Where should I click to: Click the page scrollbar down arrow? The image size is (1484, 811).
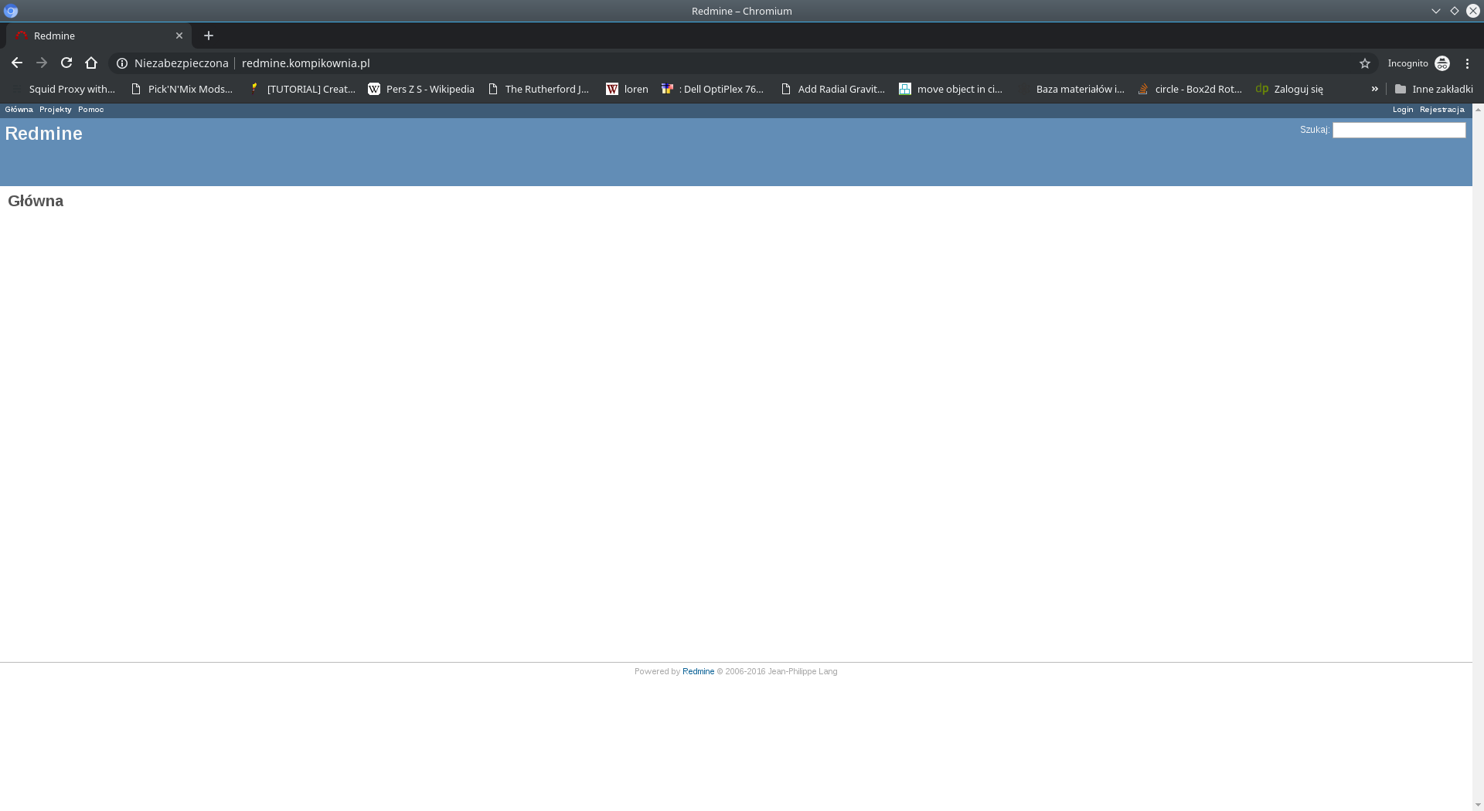[x=1478, y=805]
